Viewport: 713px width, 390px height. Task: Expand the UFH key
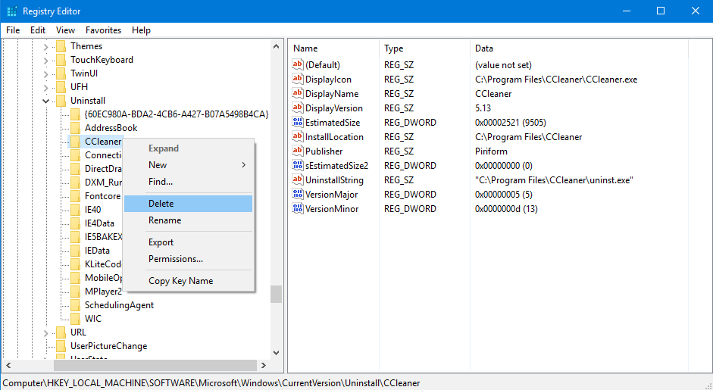point(45,87)
